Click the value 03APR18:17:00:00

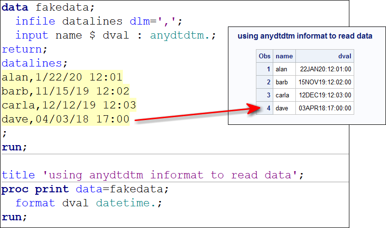point(325,108)
